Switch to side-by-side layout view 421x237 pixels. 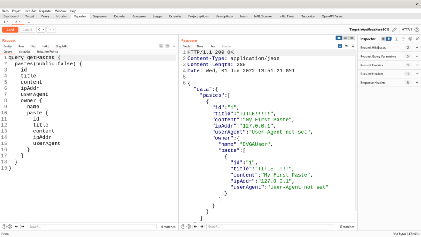click(x=339, y=38)
